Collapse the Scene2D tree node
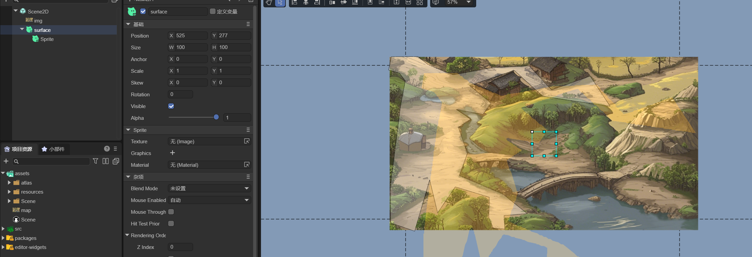The image size is (752, 257). [x=16, y=11]
